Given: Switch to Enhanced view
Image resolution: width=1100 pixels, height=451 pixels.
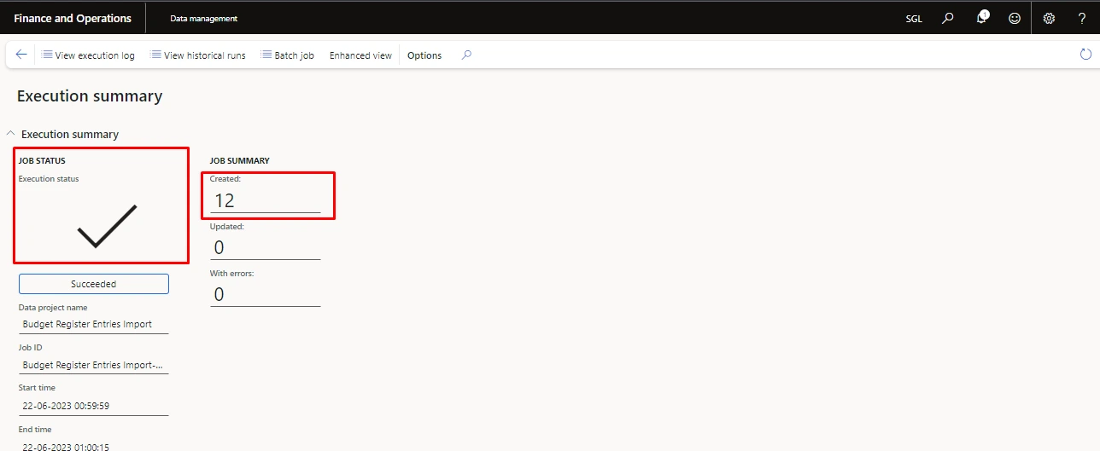Looking at the screenshot, I should (x=360, y=55).
